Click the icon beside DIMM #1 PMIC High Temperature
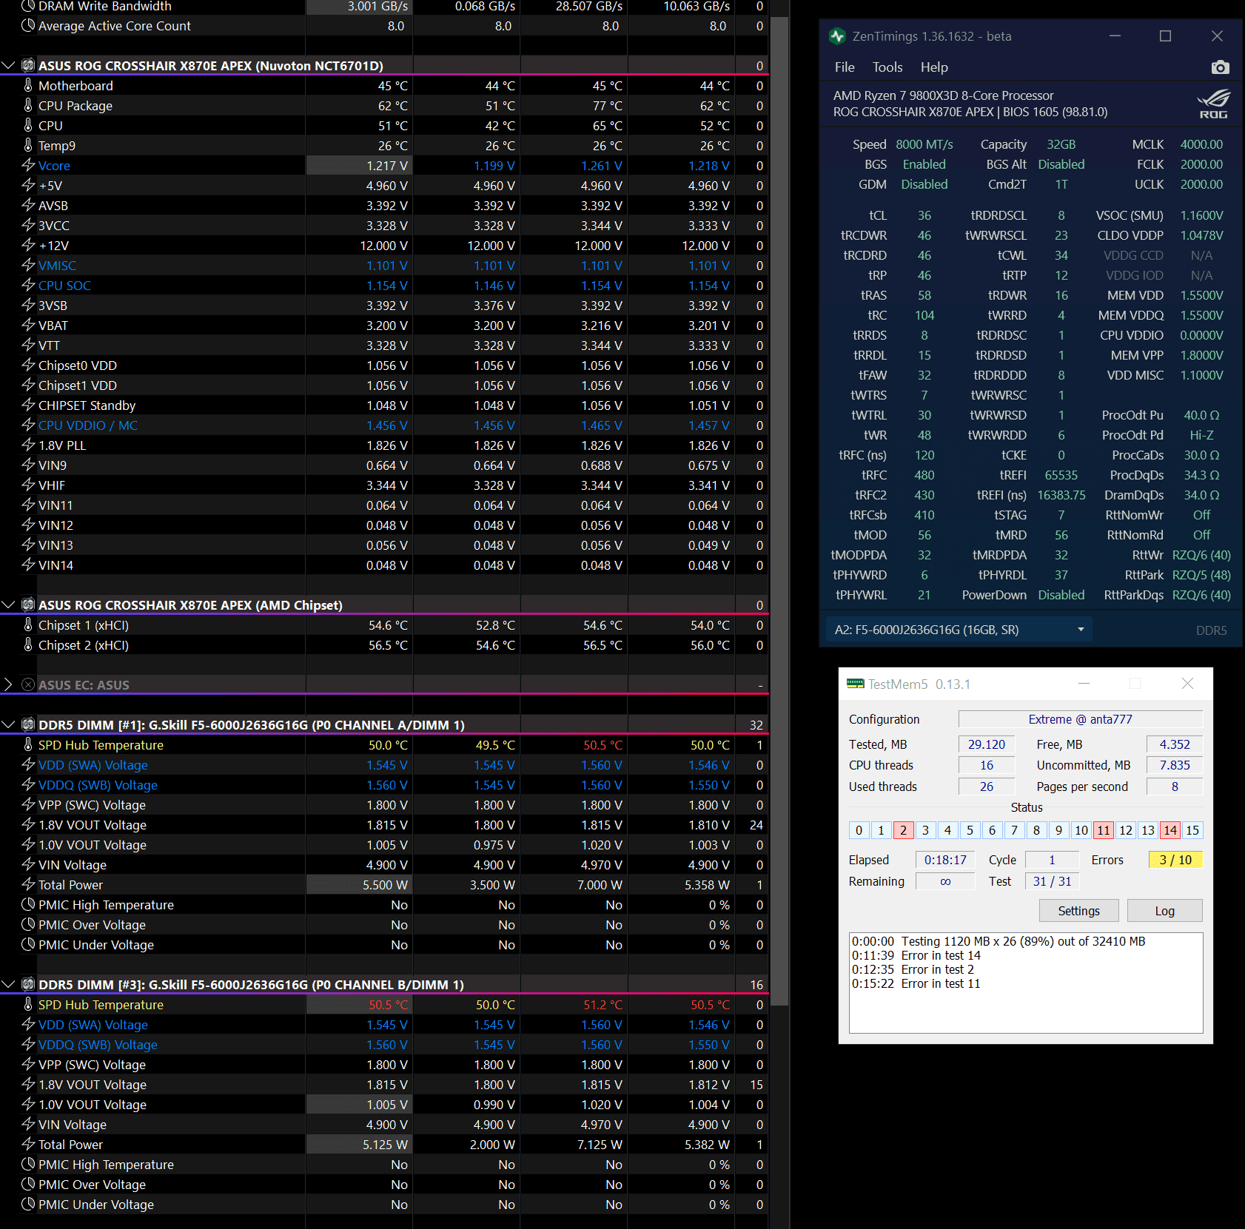Image resolution: width=1245 pixels, height=1229 pixels. (x=28, y=905)
